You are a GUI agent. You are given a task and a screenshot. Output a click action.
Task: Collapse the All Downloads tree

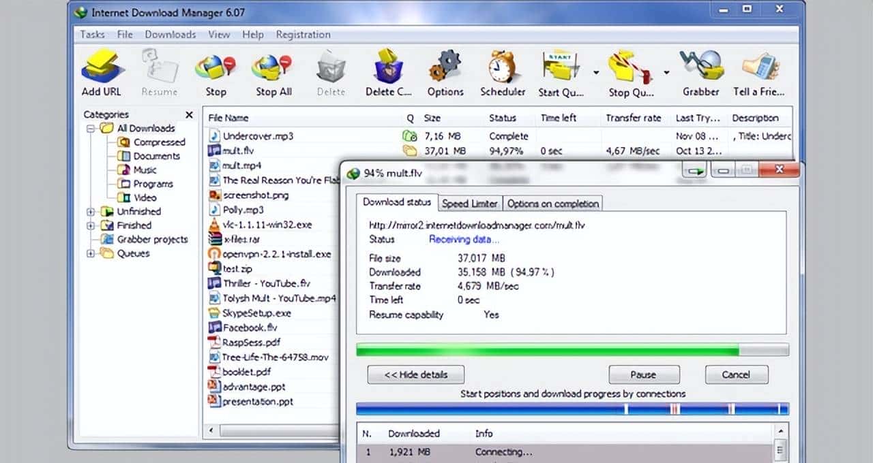(91, 128)
